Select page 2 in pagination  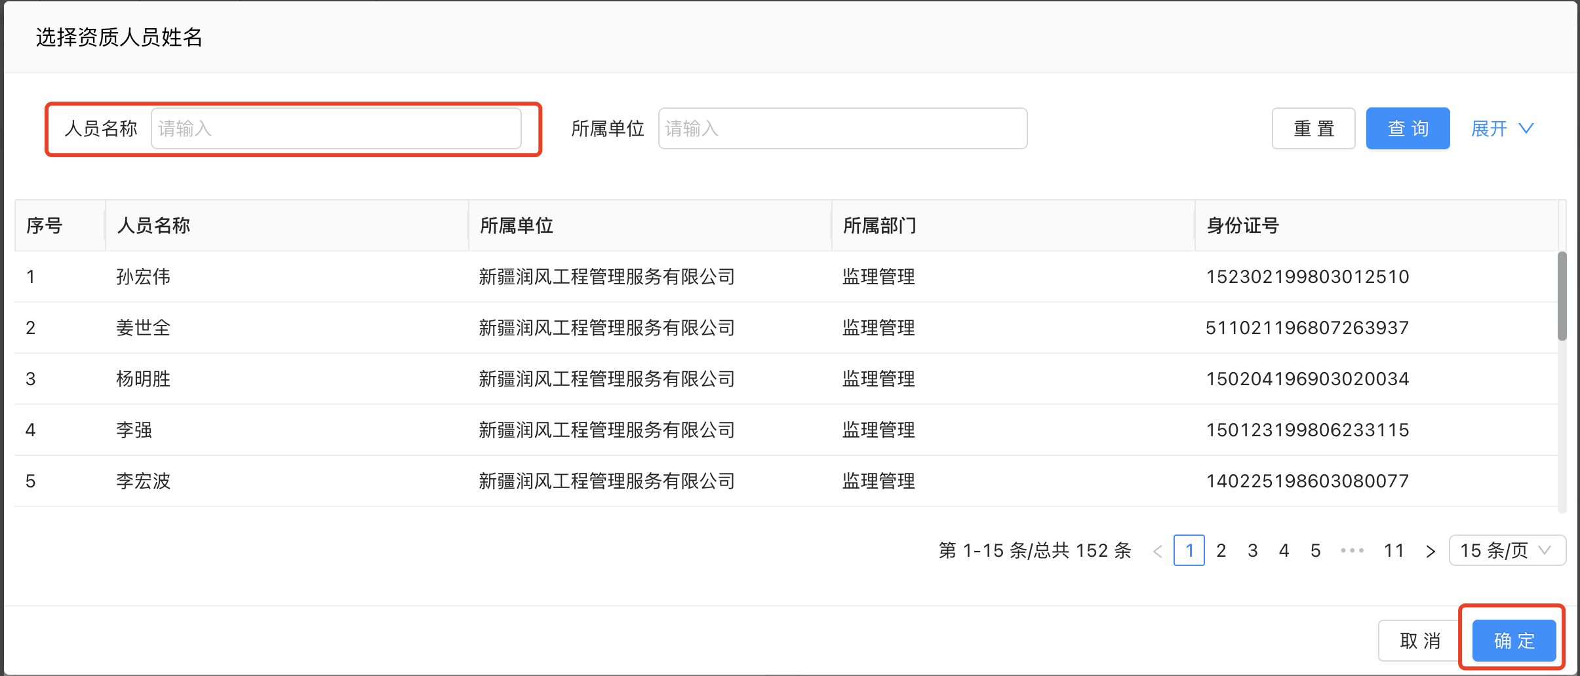coord(1221,551)
